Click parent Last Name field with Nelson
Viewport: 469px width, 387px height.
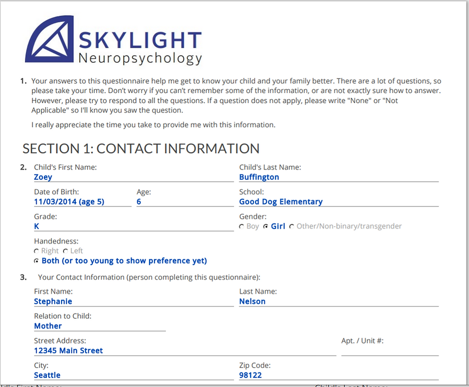tap(339, 302)
